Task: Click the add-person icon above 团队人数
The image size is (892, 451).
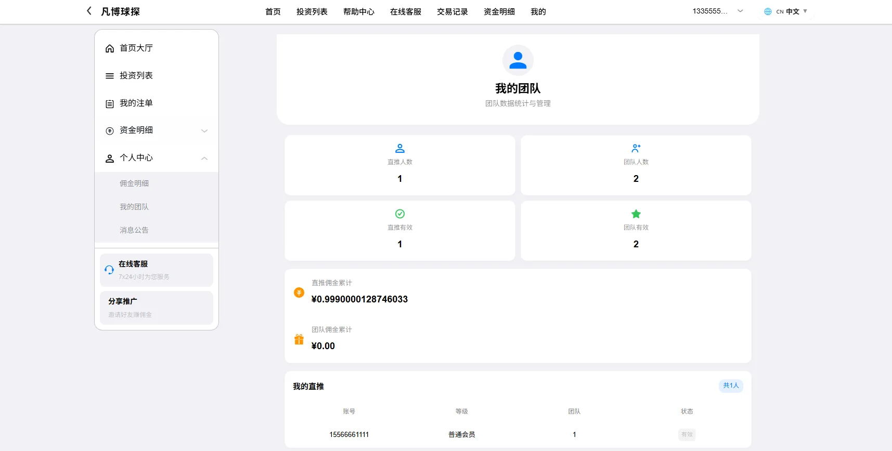Action: click(636, 149)
